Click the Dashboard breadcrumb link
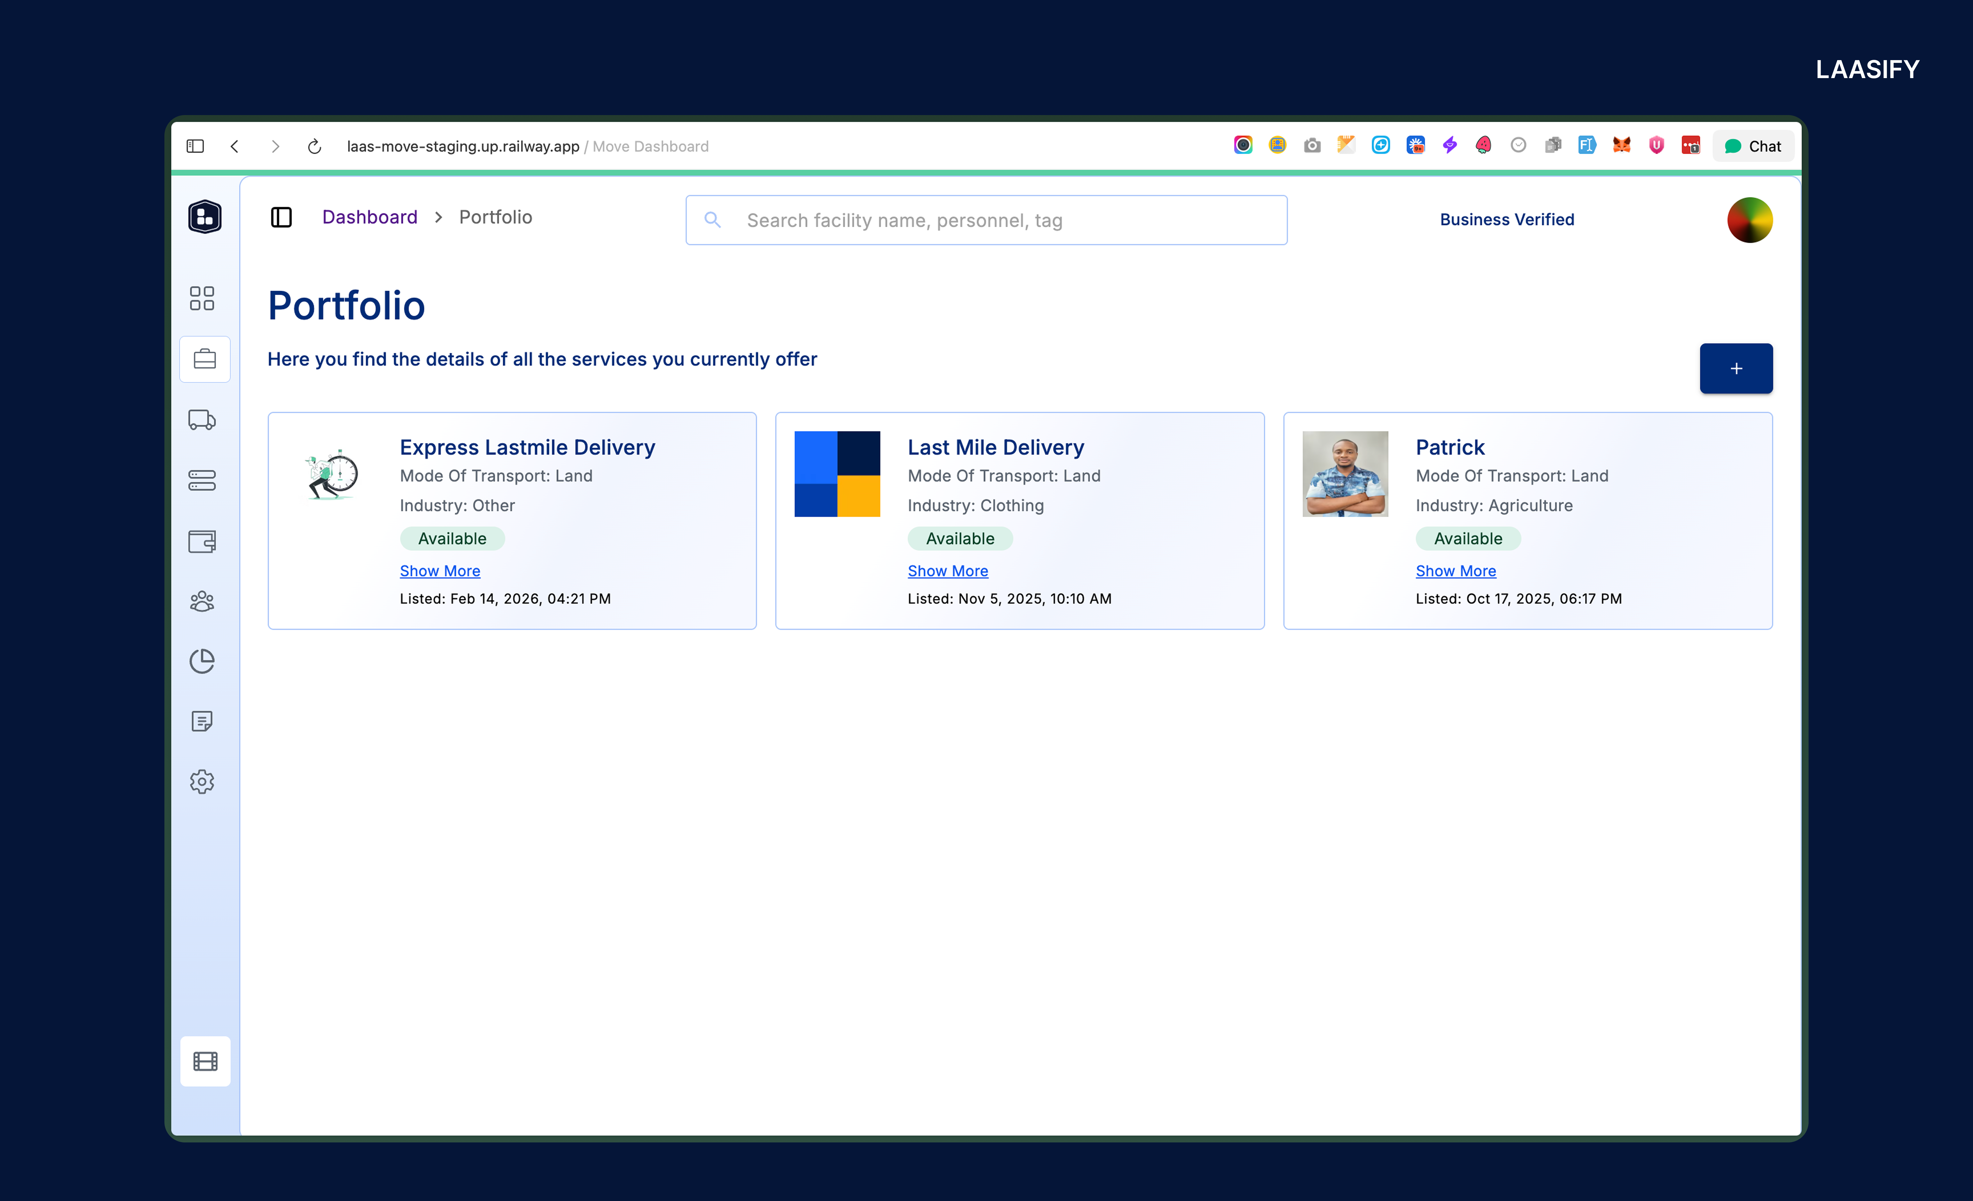The image size is (1973, 1201). [x=369, y=217]
